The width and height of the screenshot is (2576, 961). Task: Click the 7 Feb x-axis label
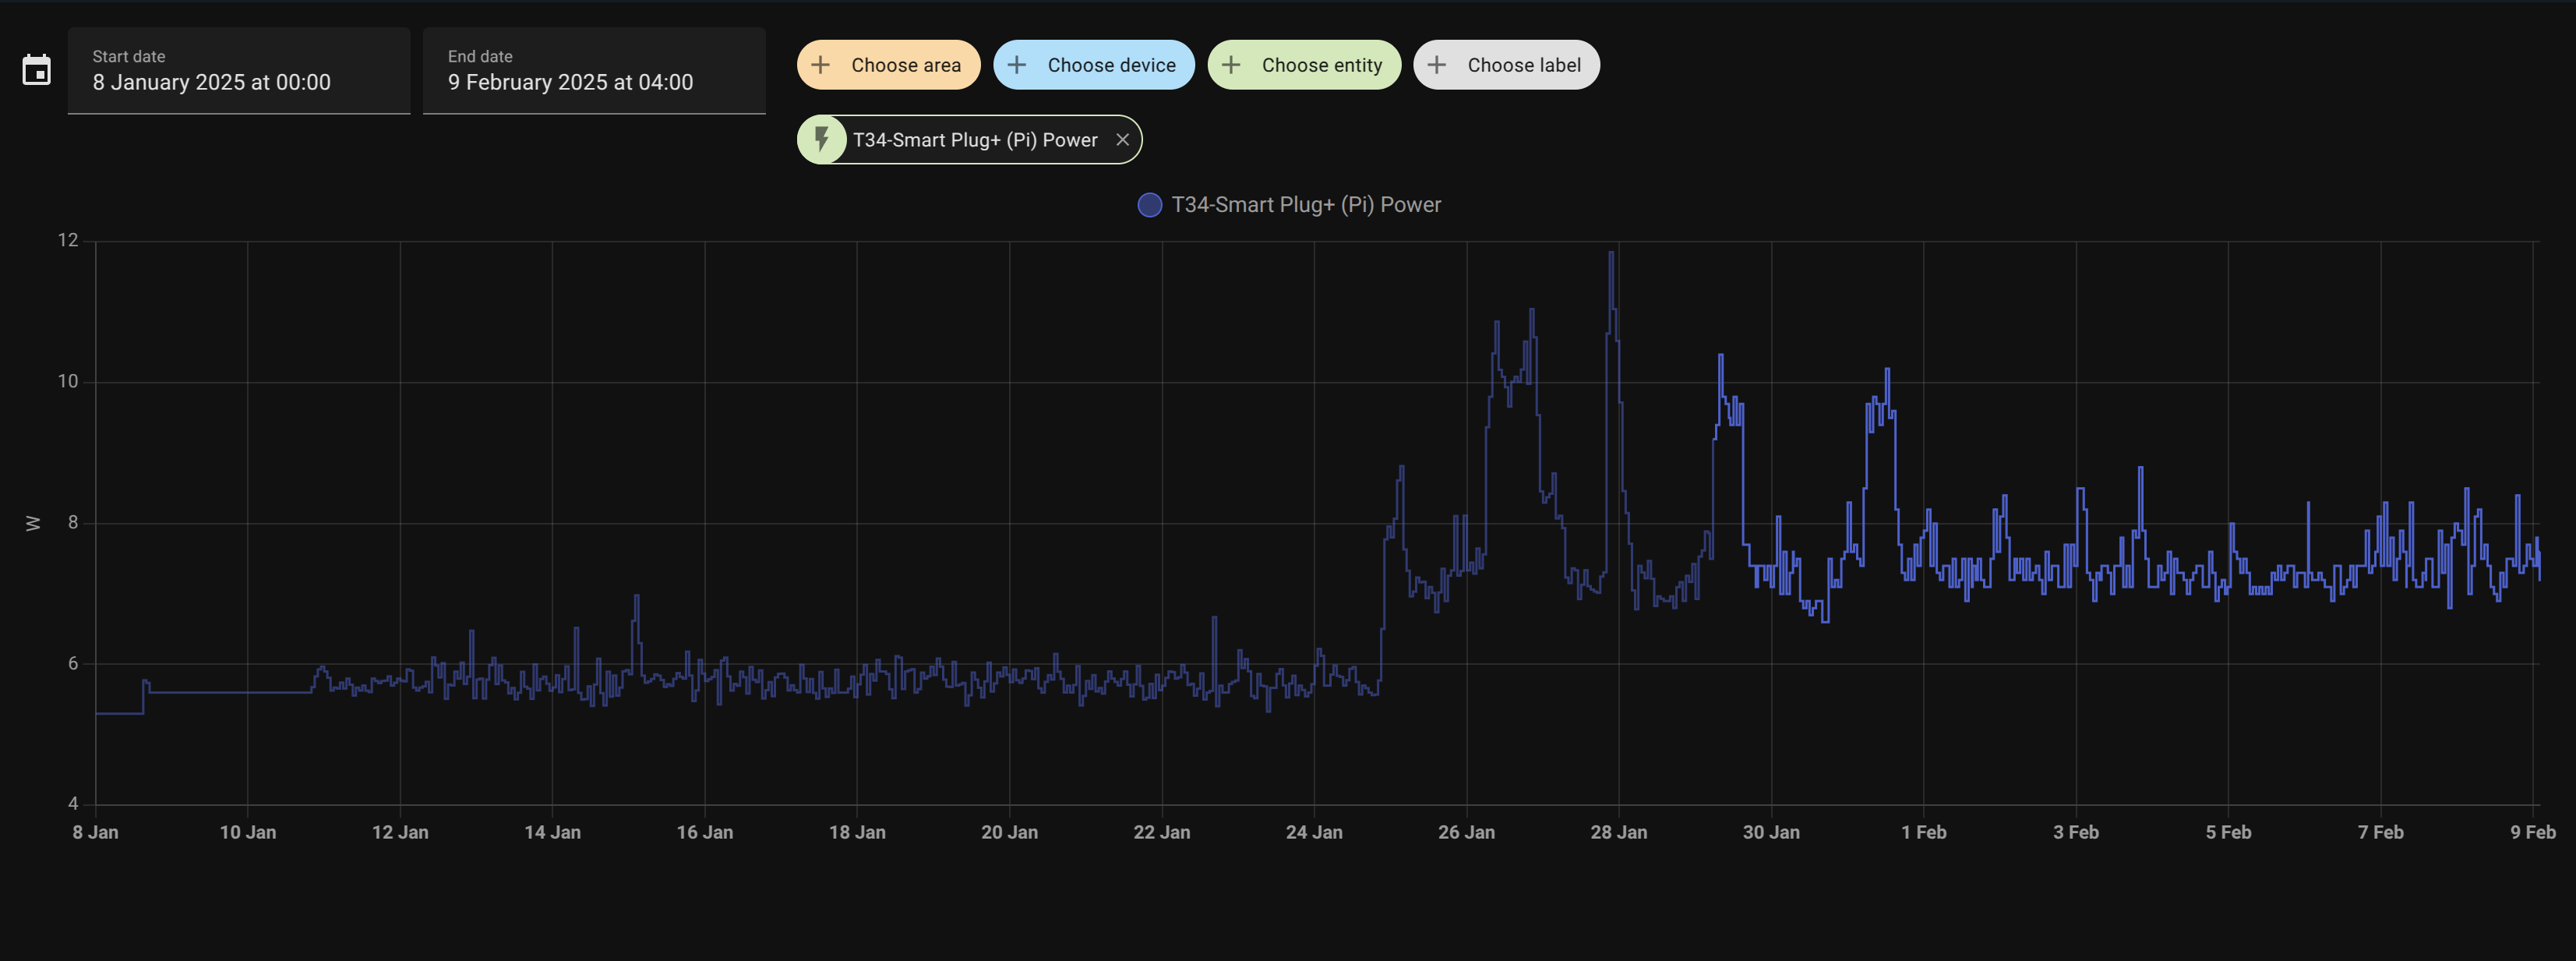point(2381,832)
